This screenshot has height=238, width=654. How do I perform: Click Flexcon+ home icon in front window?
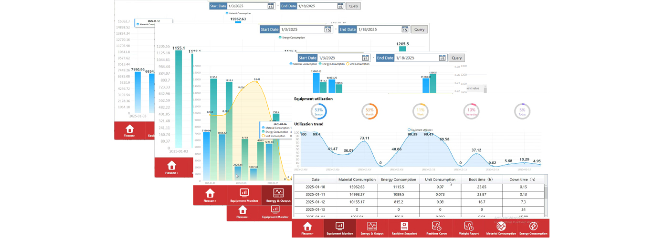[307, 228]
